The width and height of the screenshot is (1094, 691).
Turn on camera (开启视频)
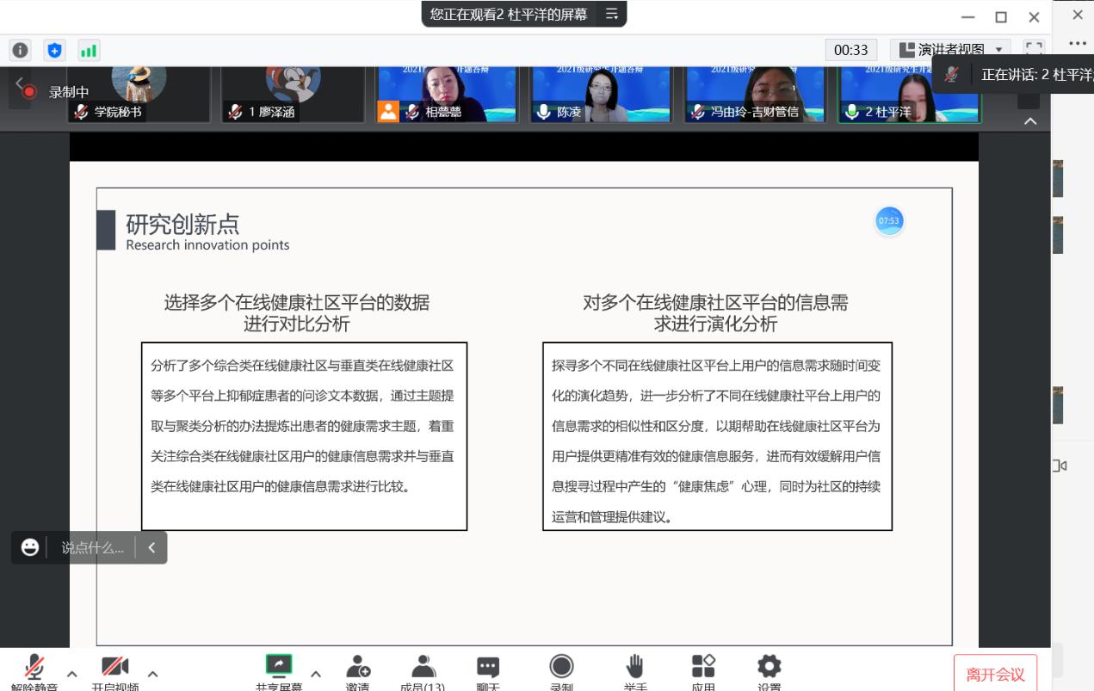click(115, 669)
